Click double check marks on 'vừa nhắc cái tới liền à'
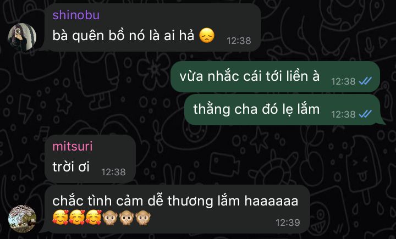Image resolution: width=396 pixels, height=239 pixels. pyautogui.click(x=365, y=81)
